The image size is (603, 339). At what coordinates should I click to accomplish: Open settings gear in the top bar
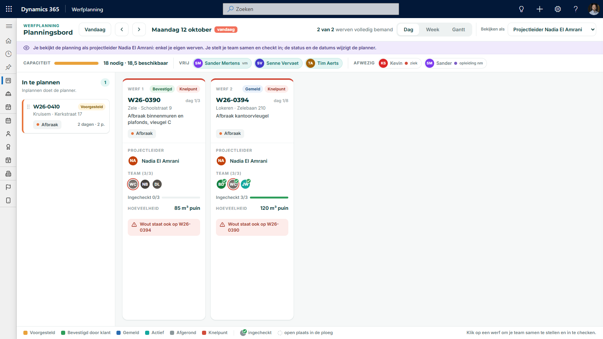point(558,9)
